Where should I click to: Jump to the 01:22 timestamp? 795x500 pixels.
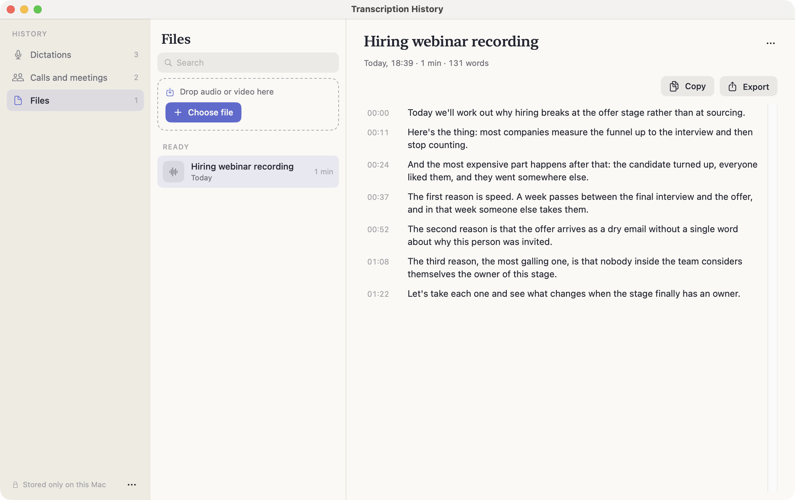pyautogui.click(x=378, y=294)
